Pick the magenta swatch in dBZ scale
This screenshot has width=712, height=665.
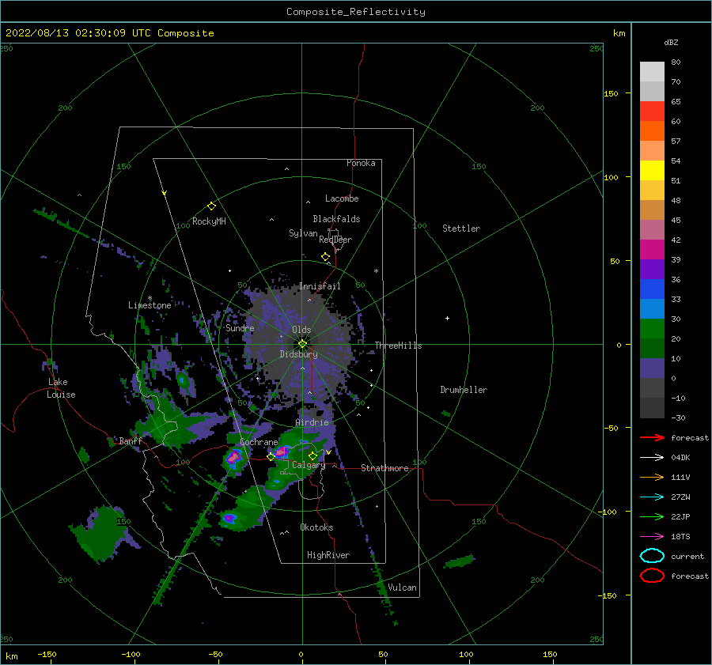coord(652,249)
